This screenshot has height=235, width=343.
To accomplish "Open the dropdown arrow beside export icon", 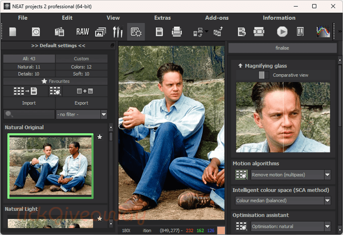I will click(207, 31).
